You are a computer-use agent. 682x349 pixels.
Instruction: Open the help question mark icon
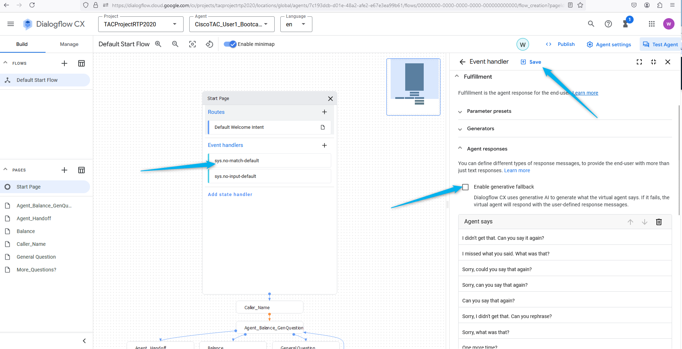[608, 24]
